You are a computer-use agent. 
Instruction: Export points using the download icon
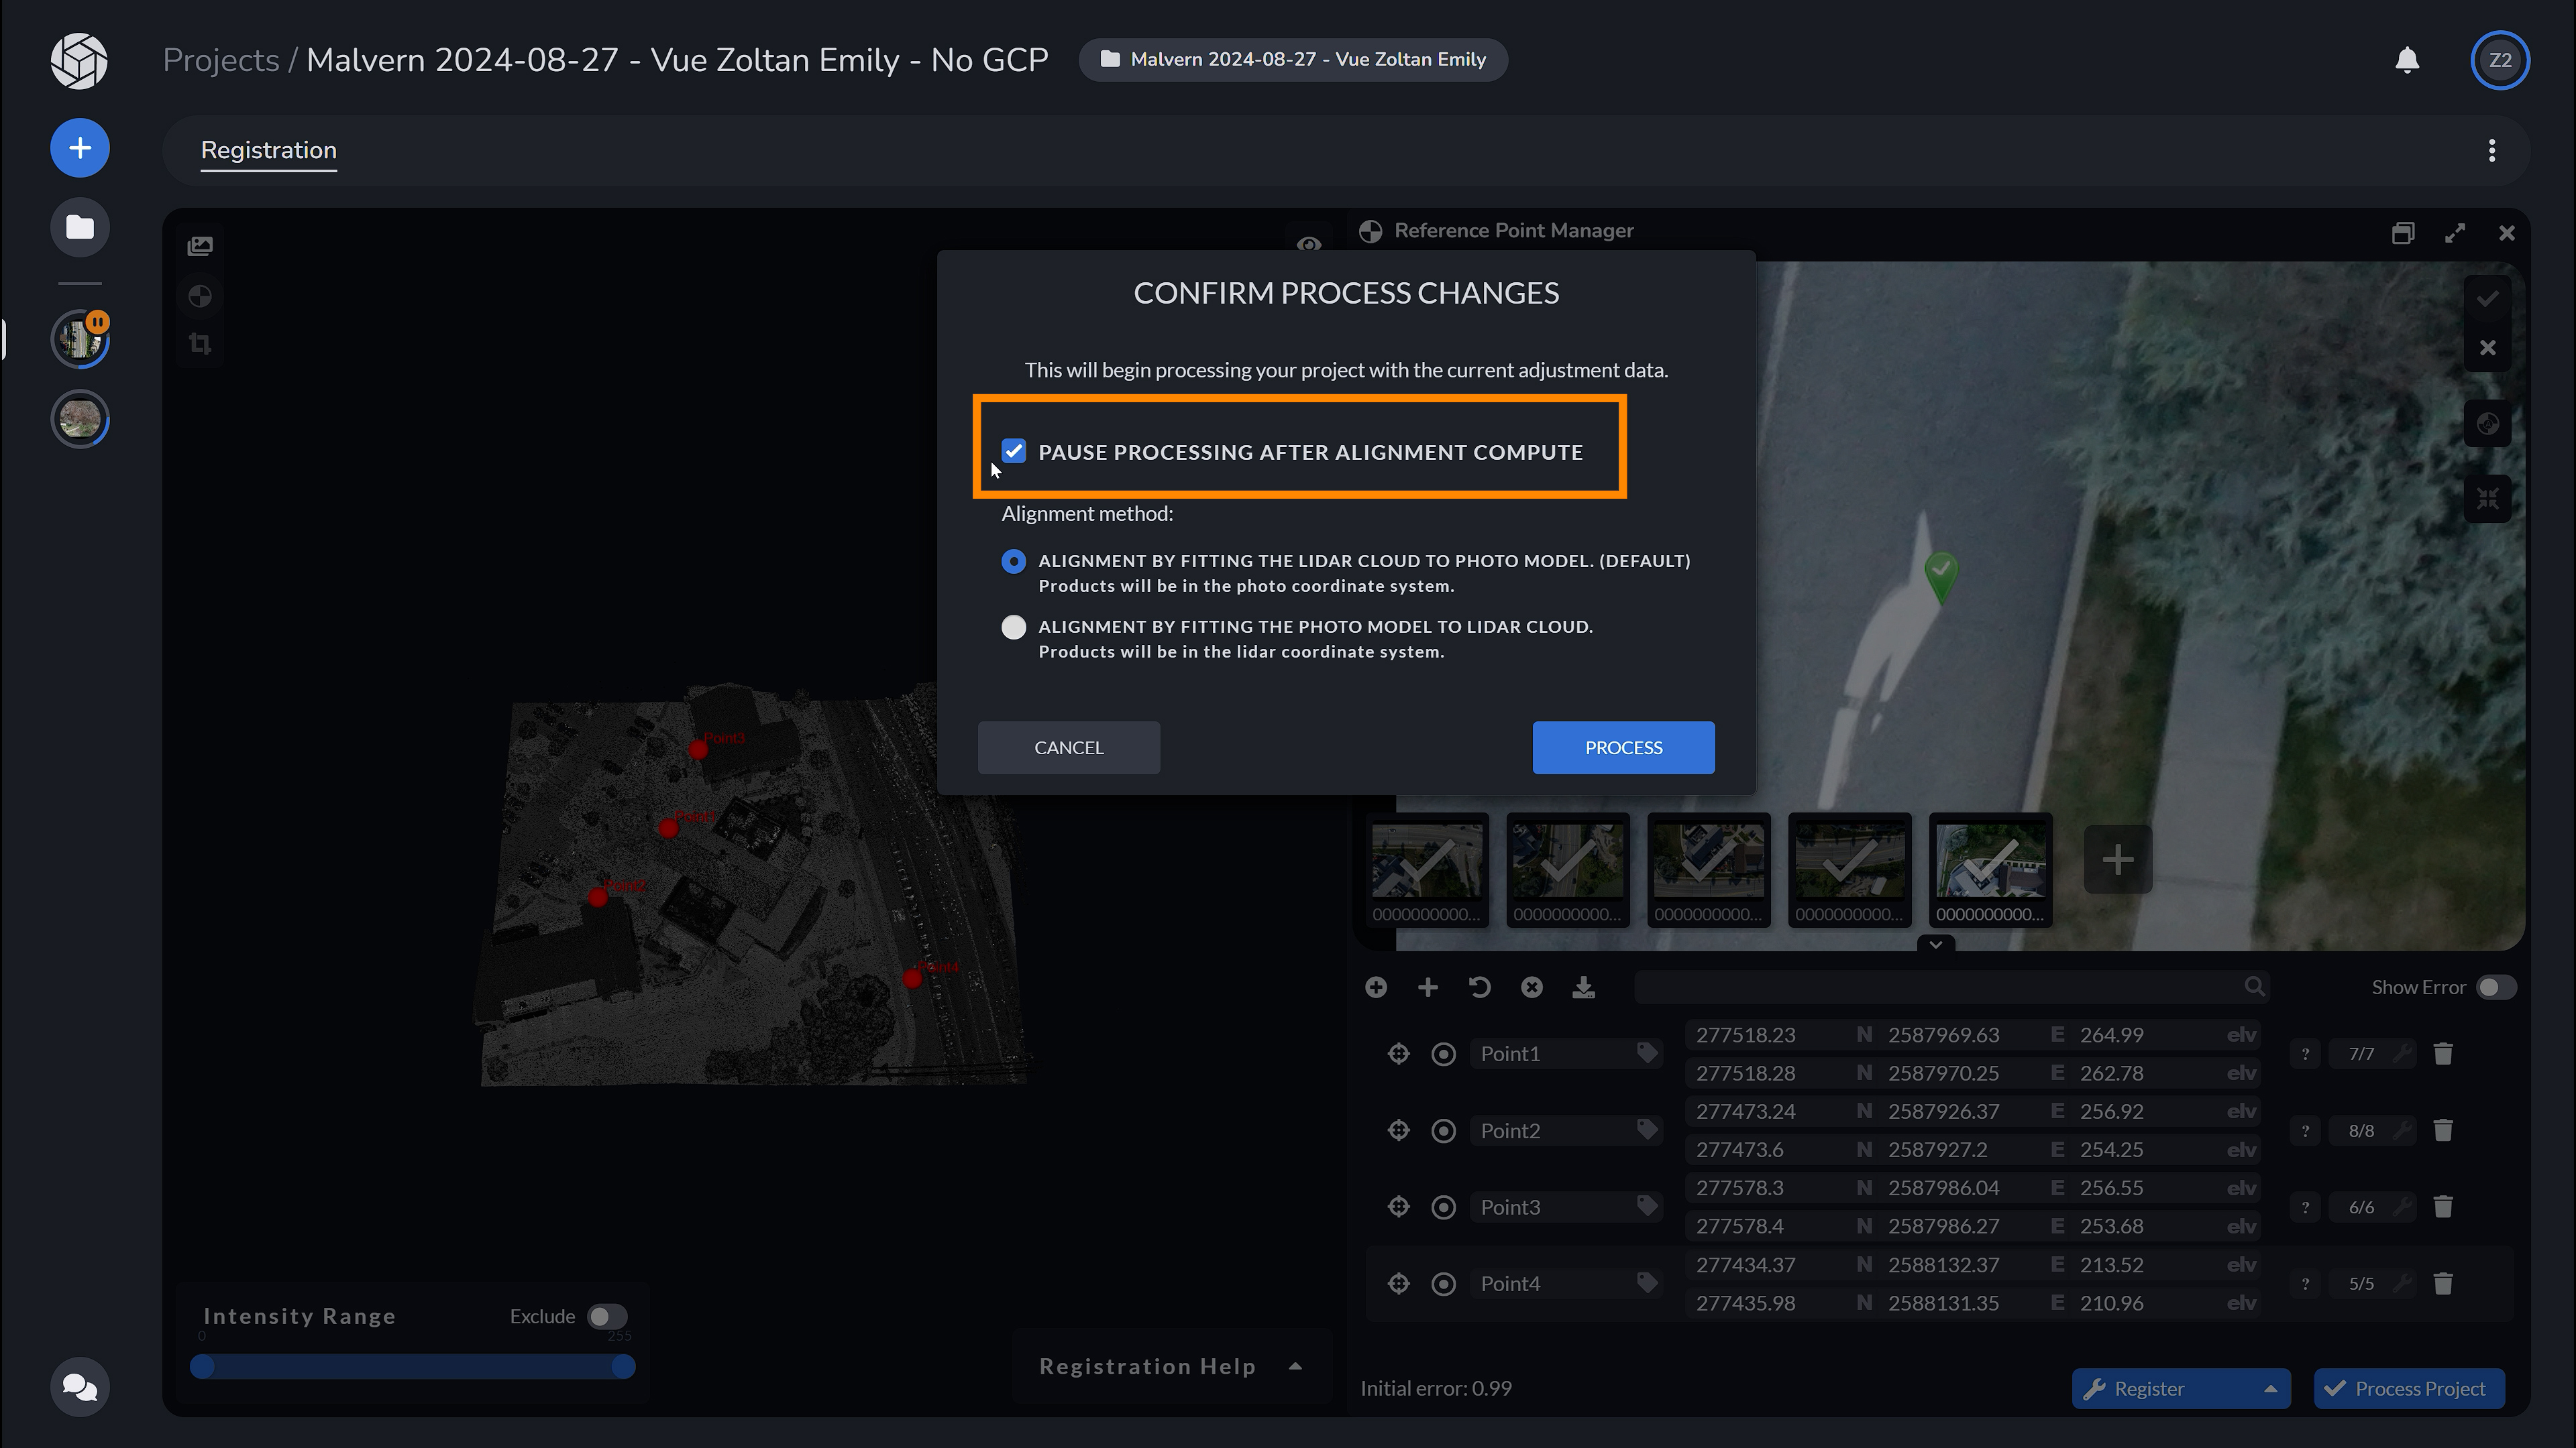tap(1584, 987)
